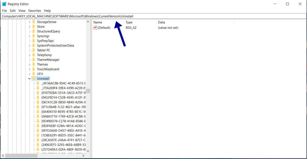Click the SysPrepTapi key folder icon
The image size is (307, 159).
click(x=34, y=41)
